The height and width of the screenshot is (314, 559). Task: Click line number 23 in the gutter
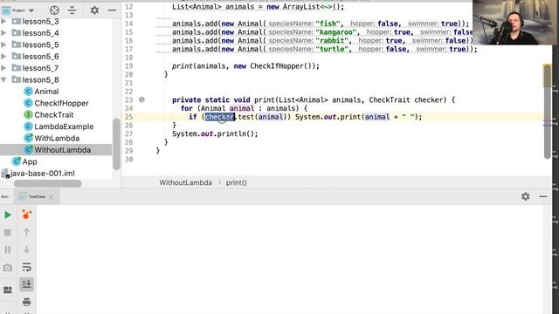coord(128,99)
